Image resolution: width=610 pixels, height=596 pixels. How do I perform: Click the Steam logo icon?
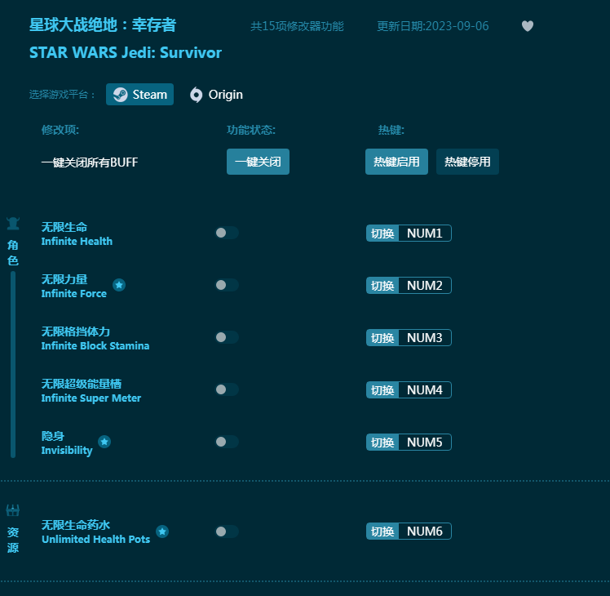[x=120, y=95]
